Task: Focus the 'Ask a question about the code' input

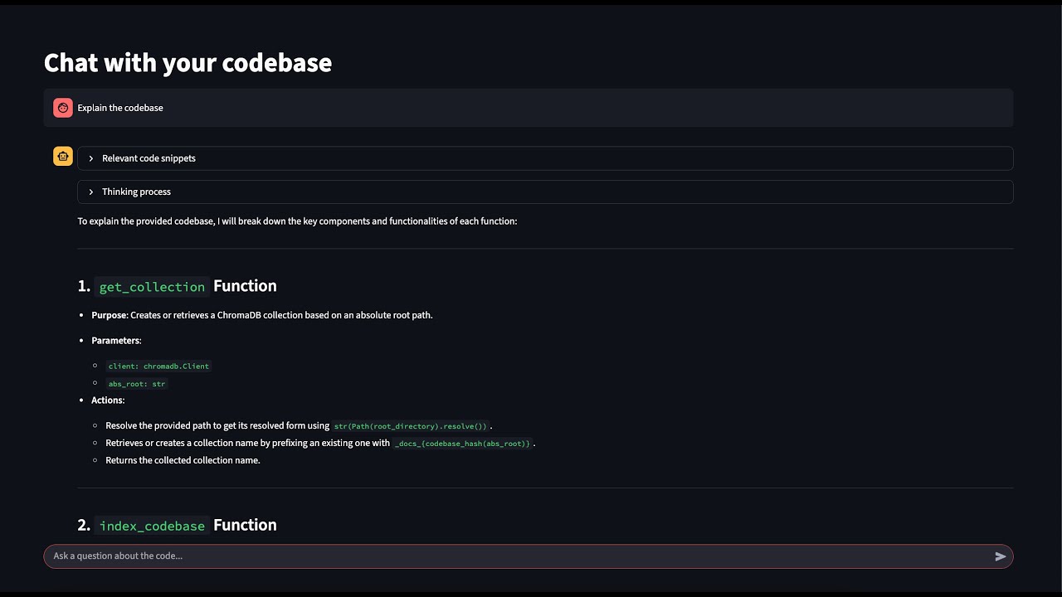Action: click(x=514, y=556)
